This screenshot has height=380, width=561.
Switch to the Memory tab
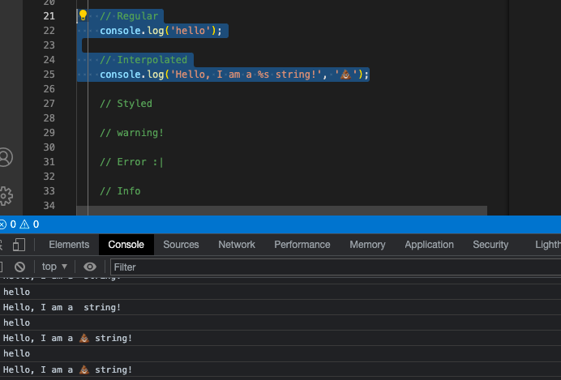click(367, 245)
